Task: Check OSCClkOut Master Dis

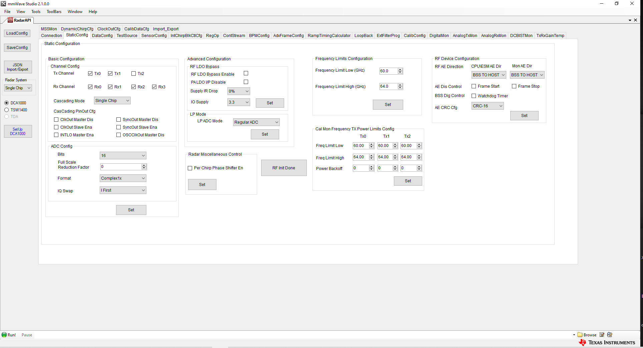Action: (x=118, y=135)
